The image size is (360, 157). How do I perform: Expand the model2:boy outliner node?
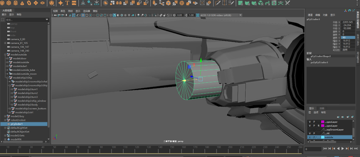(5, 116)
